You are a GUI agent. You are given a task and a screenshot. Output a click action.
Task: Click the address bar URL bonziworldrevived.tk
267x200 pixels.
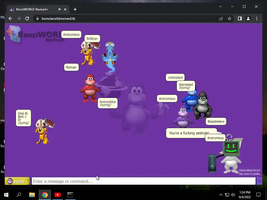pos(58,18)
